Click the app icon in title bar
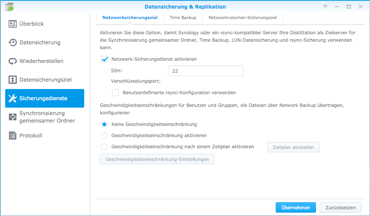This screenshot has width=370, height=216. point(10,7)
